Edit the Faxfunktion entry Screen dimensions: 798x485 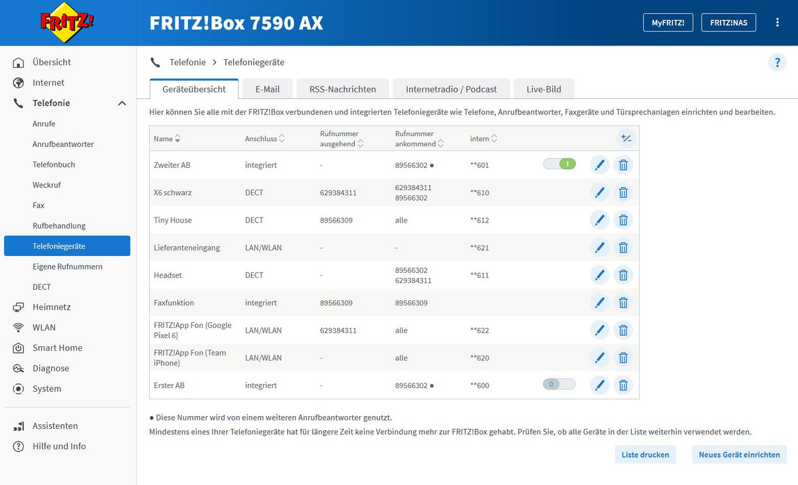coord(599,303)
